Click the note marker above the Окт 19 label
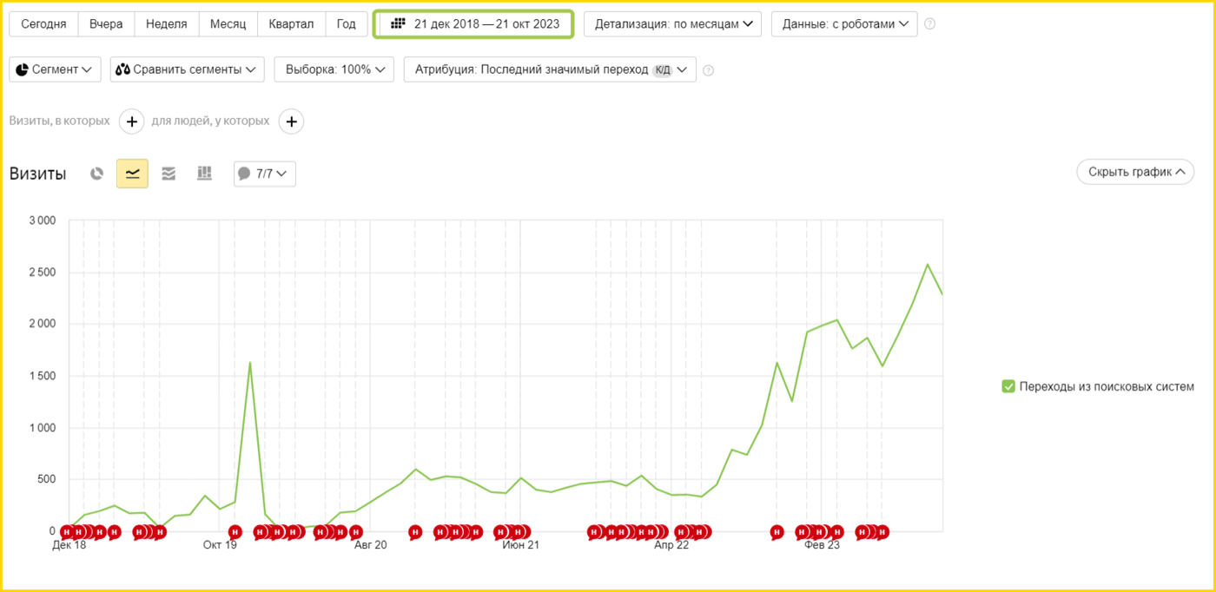Viewport: 1216px width, 592px height. tap(235, 531)
